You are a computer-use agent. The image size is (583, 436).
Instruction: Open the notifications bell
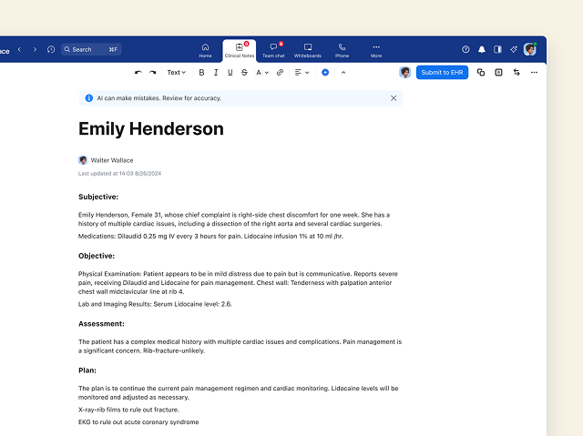[x=482, y=49]
